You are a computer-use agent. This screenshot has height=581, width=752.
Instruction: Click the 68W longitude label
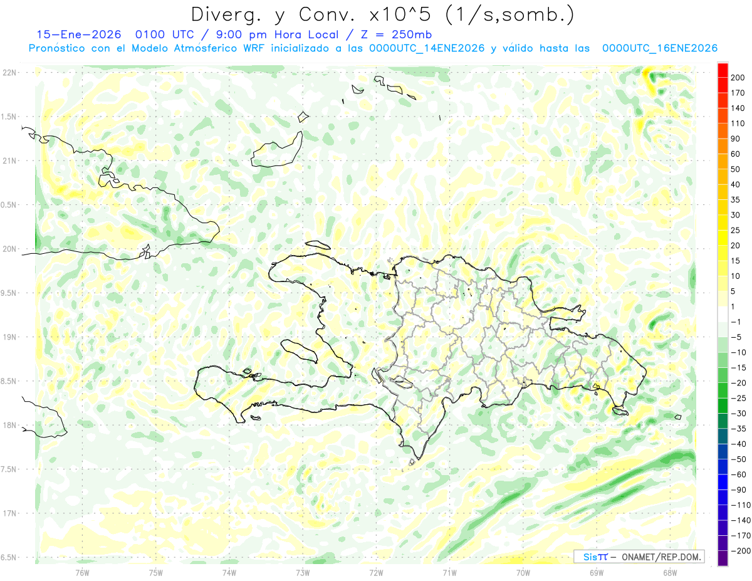[670, 573]
